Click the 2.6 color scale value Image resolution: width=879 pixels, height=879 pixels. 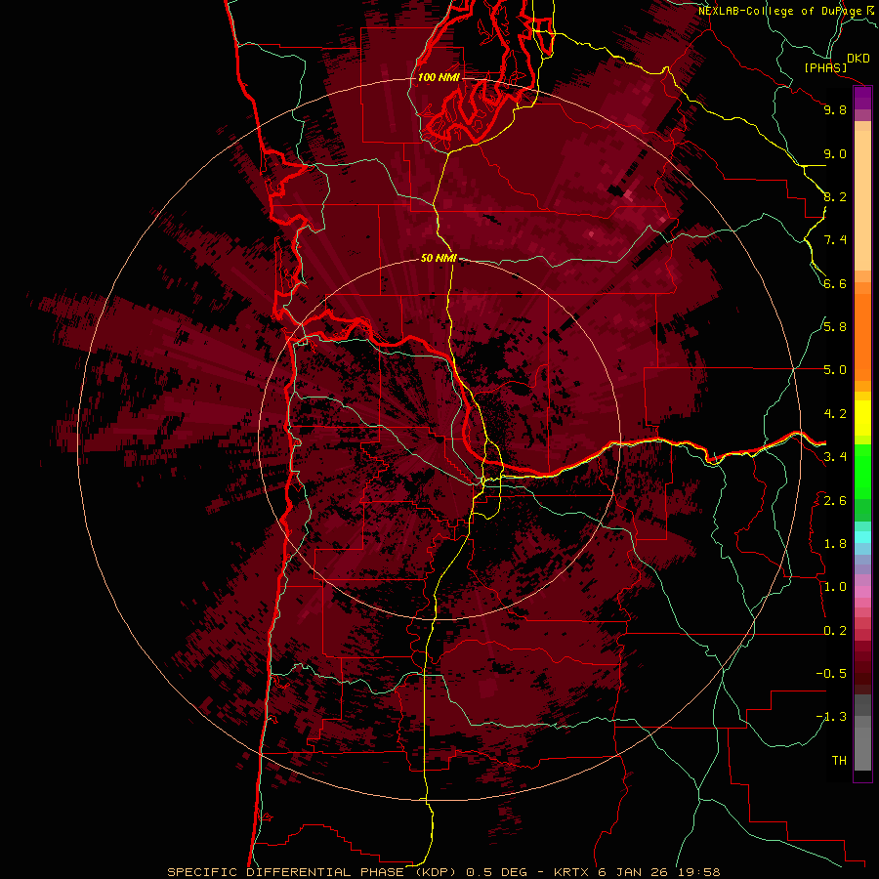[x=835, y=501]
